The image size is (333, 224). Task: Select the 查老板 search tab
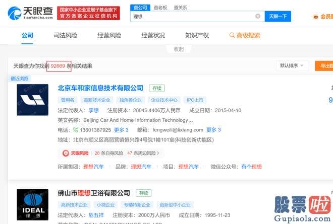[160, 8]
